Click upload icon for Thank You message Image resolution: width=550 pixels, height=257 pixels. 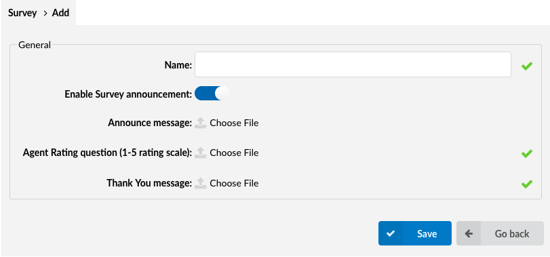tap(201, 183)
